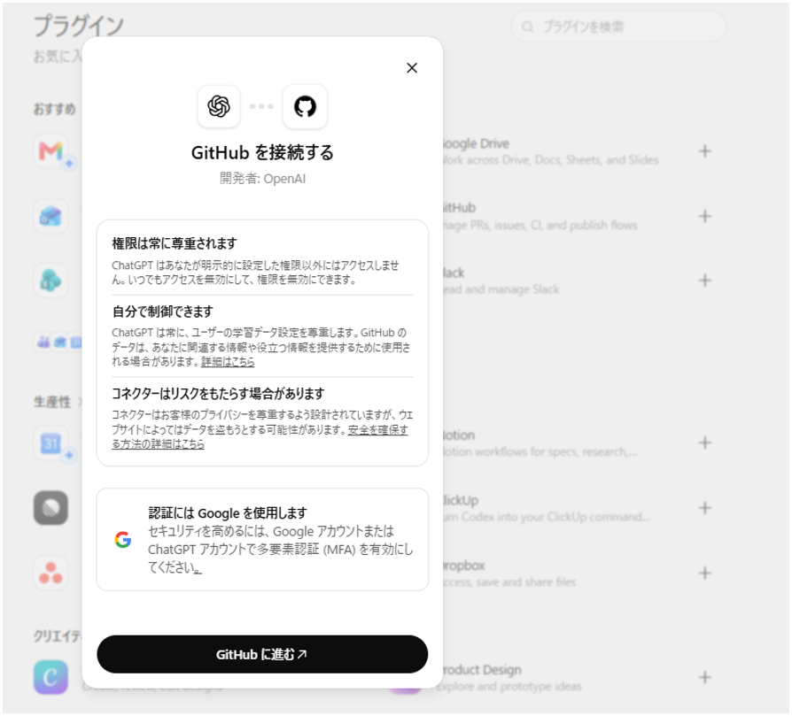
Task: Add the Product Design plugin with plus
Action: click(x=704, y=677)
